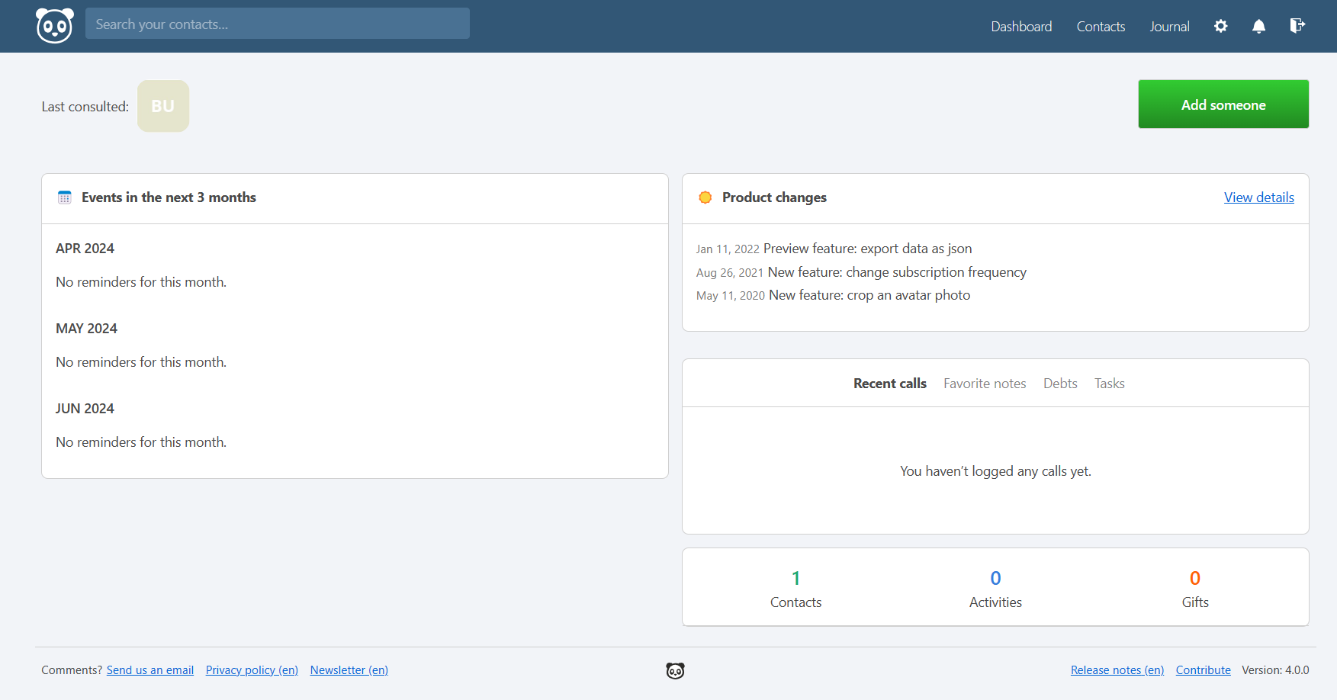Click the Version: 4.0.0 text
Viewport: 1337px width, 700px height.
(x=1275, y=670)
